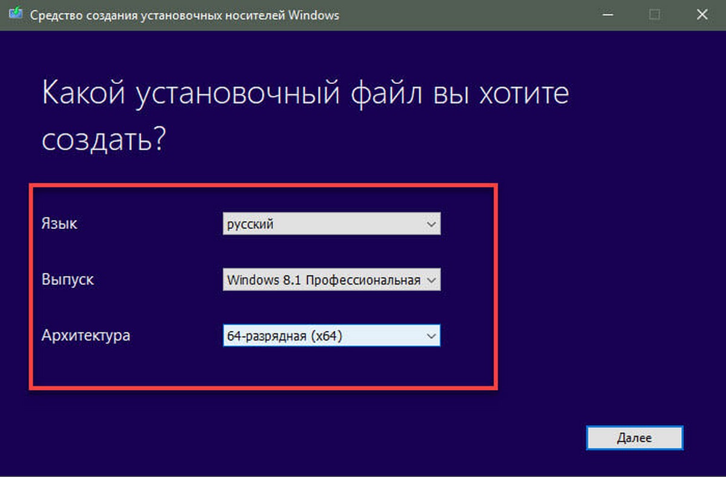726x477 pixels.
Task: Close the media creation tool window
Action: pyautogui.click(x=702, y=15)
